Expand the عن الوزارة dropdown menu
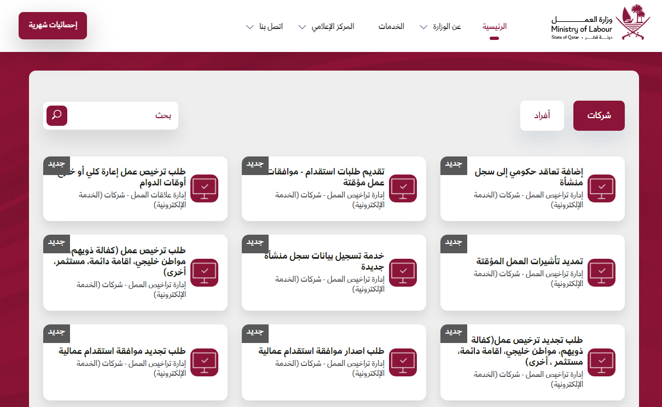 (x=441, y=27)
